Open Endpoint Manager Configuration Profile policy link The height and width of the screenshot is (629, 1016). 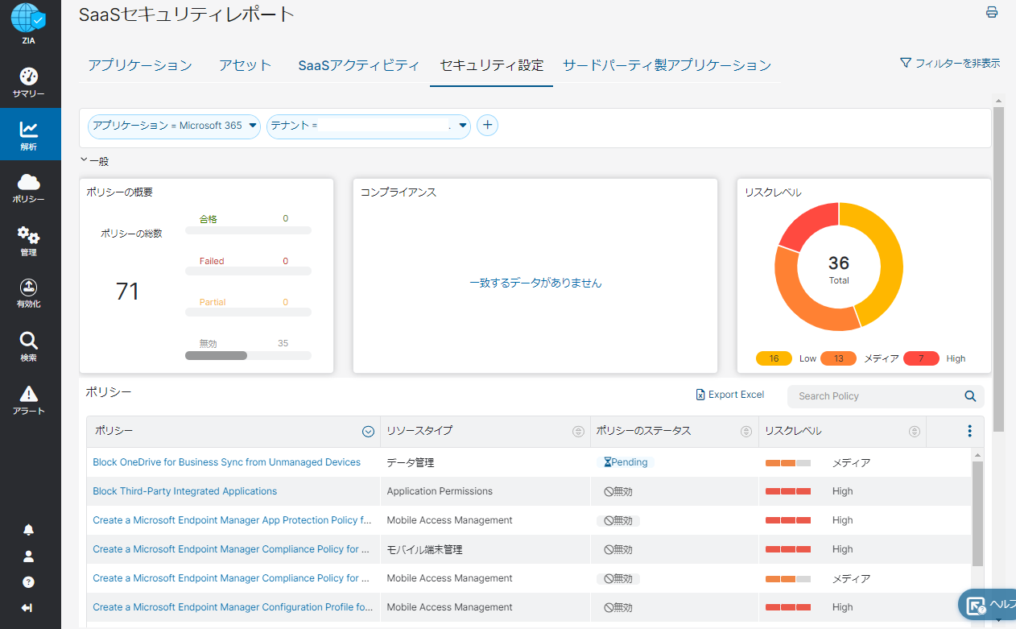click(x=233, y=607)
